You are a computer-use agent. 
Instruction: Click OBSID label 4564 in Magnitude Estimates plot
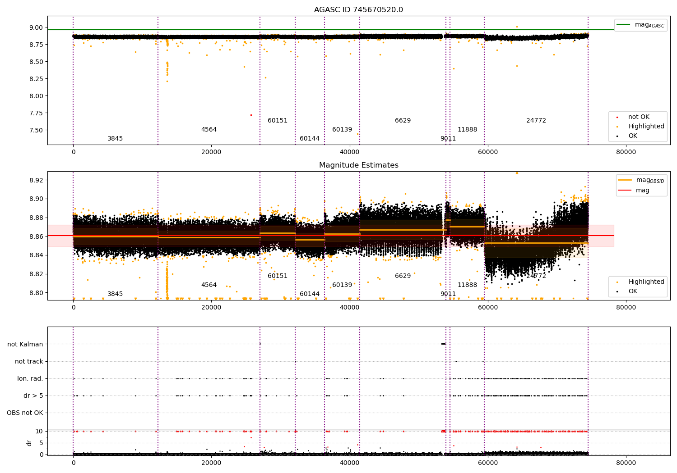(x=209, y=285)
